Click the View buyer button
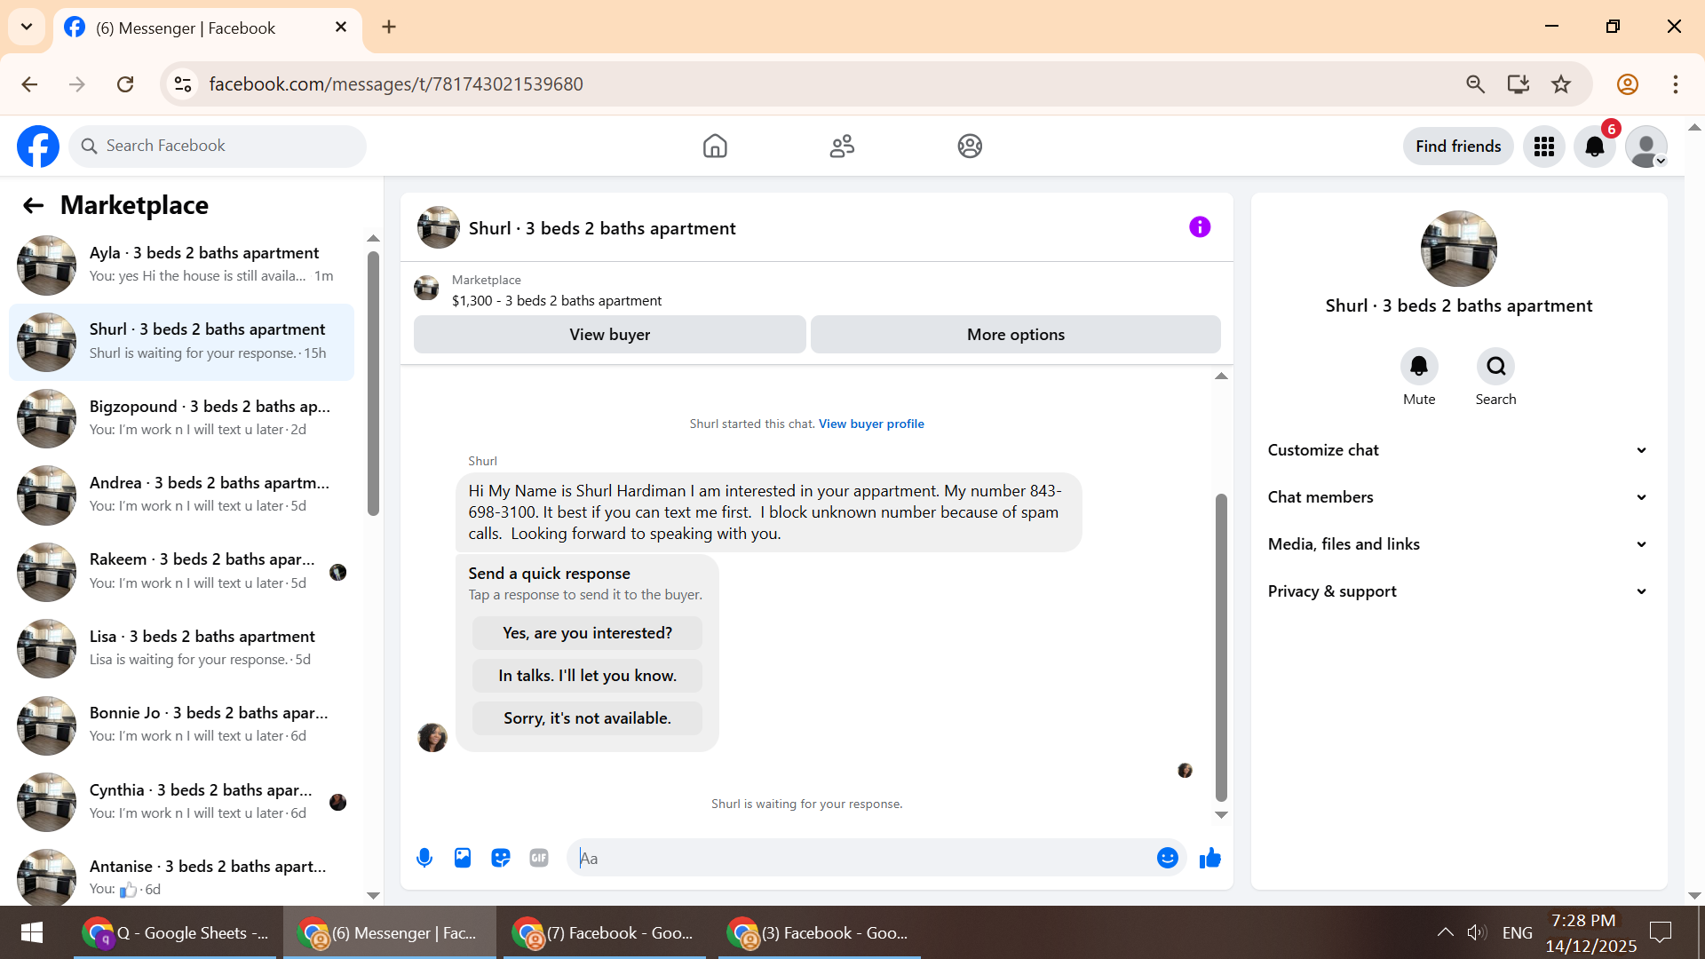 (x=609, y=335)
